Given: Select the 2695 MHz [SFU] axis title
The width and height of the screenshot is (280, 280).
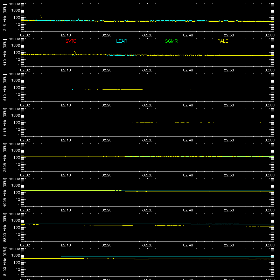Looking at the screenshot, I should 5,157.
